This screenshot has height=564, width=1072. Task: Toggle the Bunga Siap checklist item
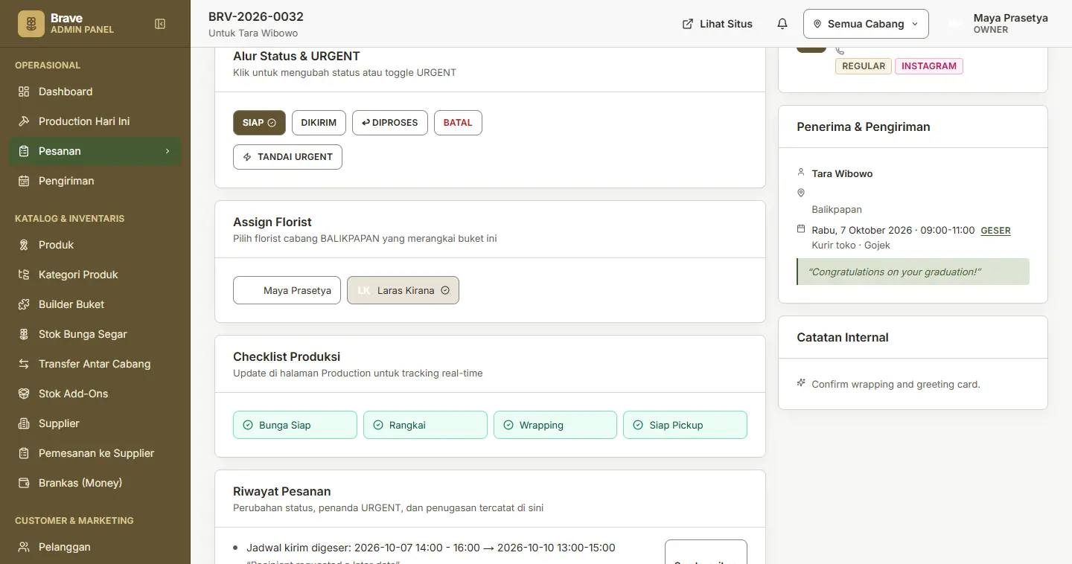295,425
